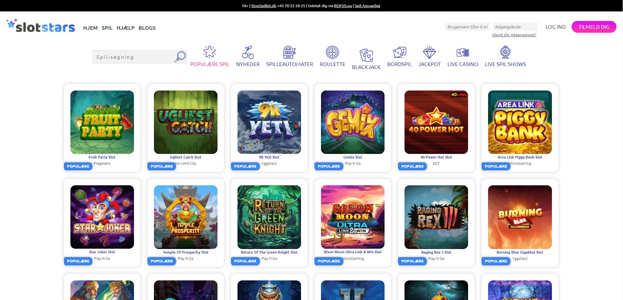The height and width of the screenshot is (300, 623).
Task: Click the POPULÆRE badge on Gemix Slot
Action: pyautogui.click(x=329, y=166)
